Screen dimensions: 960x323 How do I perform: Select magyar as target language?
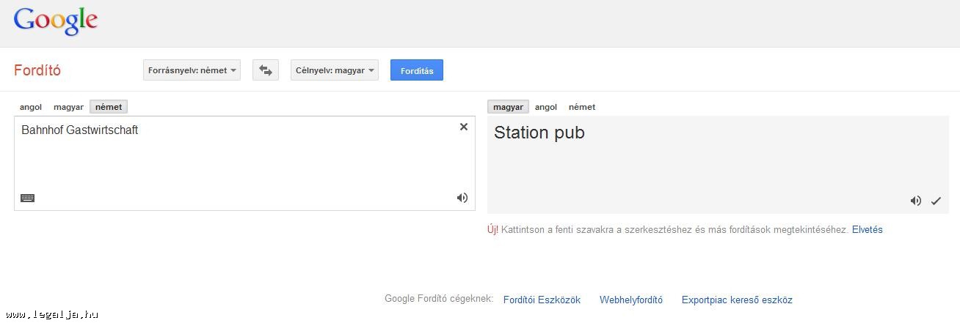click(x=508, y=107)
